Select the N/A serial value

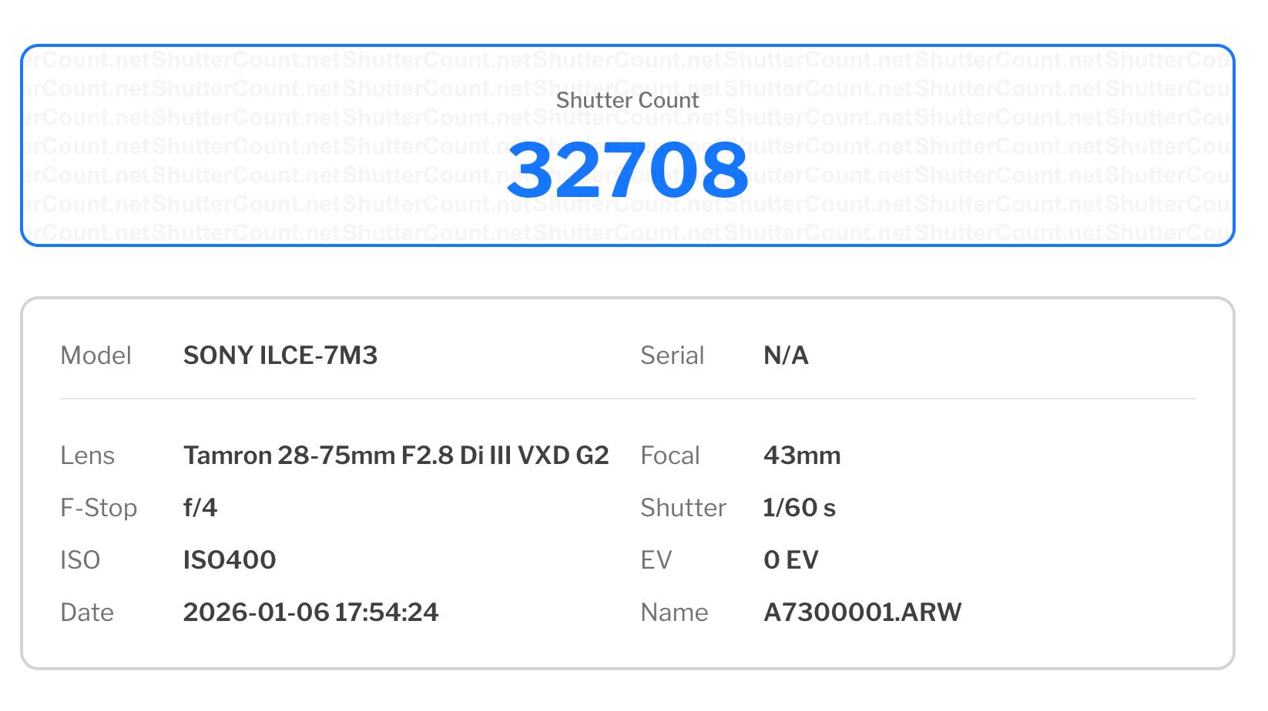click(785, 355)
